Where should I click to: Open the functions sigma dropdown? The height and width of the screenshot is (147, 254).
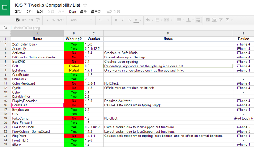(x=229, y=20)
